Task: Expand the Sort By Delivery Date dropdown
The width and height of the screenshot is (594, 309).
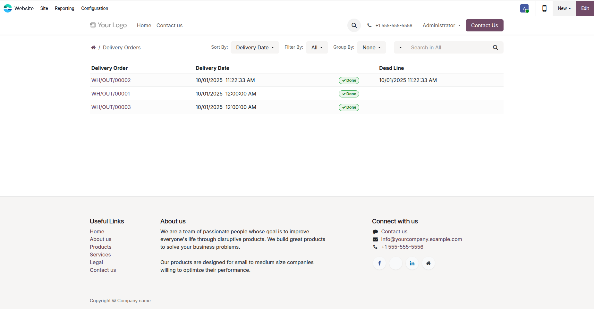Action: tap(255, 47)
